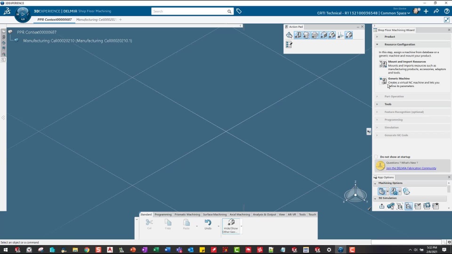Click first Action Pad selection icon
Screen dimensions: 452x254
pyautogui.click(x=289, y=35)
